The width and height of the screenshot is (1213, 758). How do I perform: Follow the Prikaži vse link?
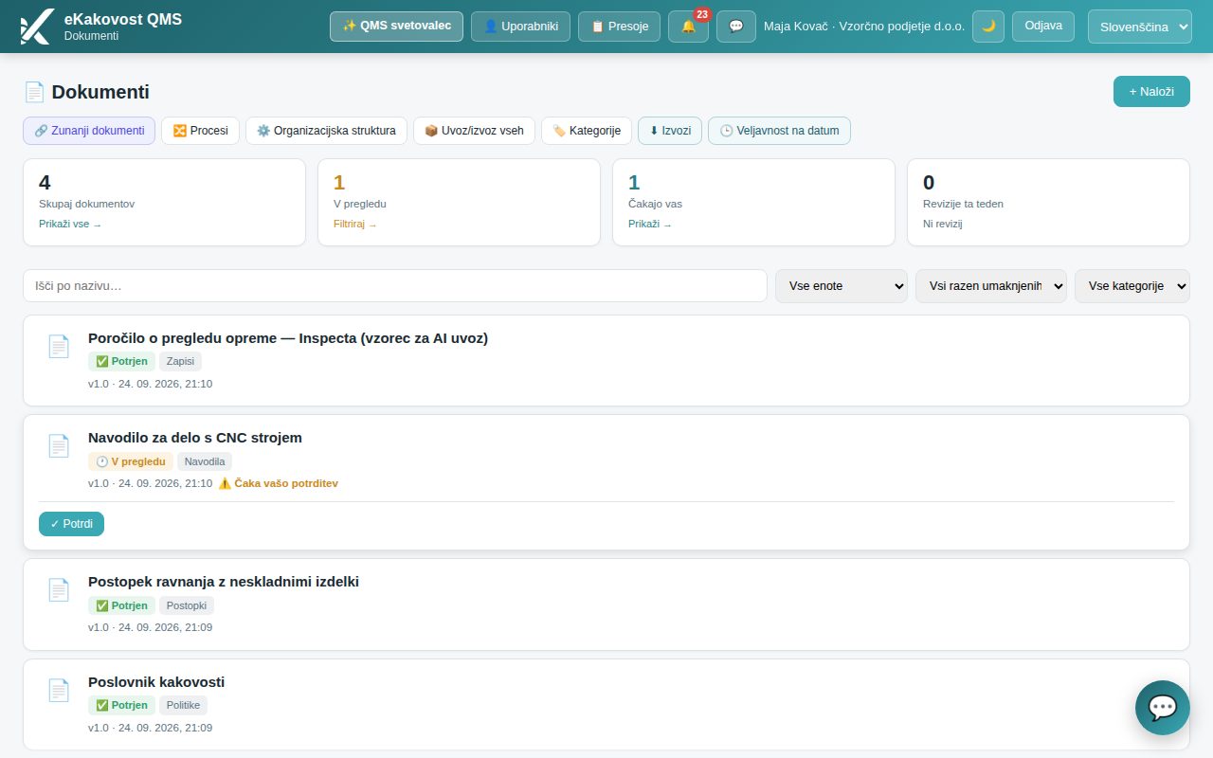tap(70, 225)
